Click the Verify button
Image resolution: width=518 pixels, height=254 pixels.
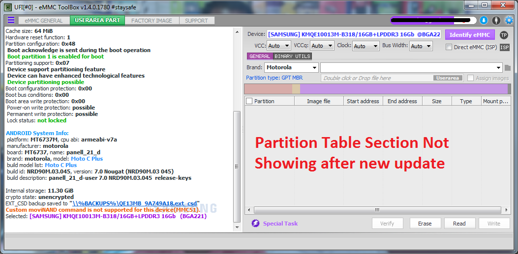pos(387,224)
